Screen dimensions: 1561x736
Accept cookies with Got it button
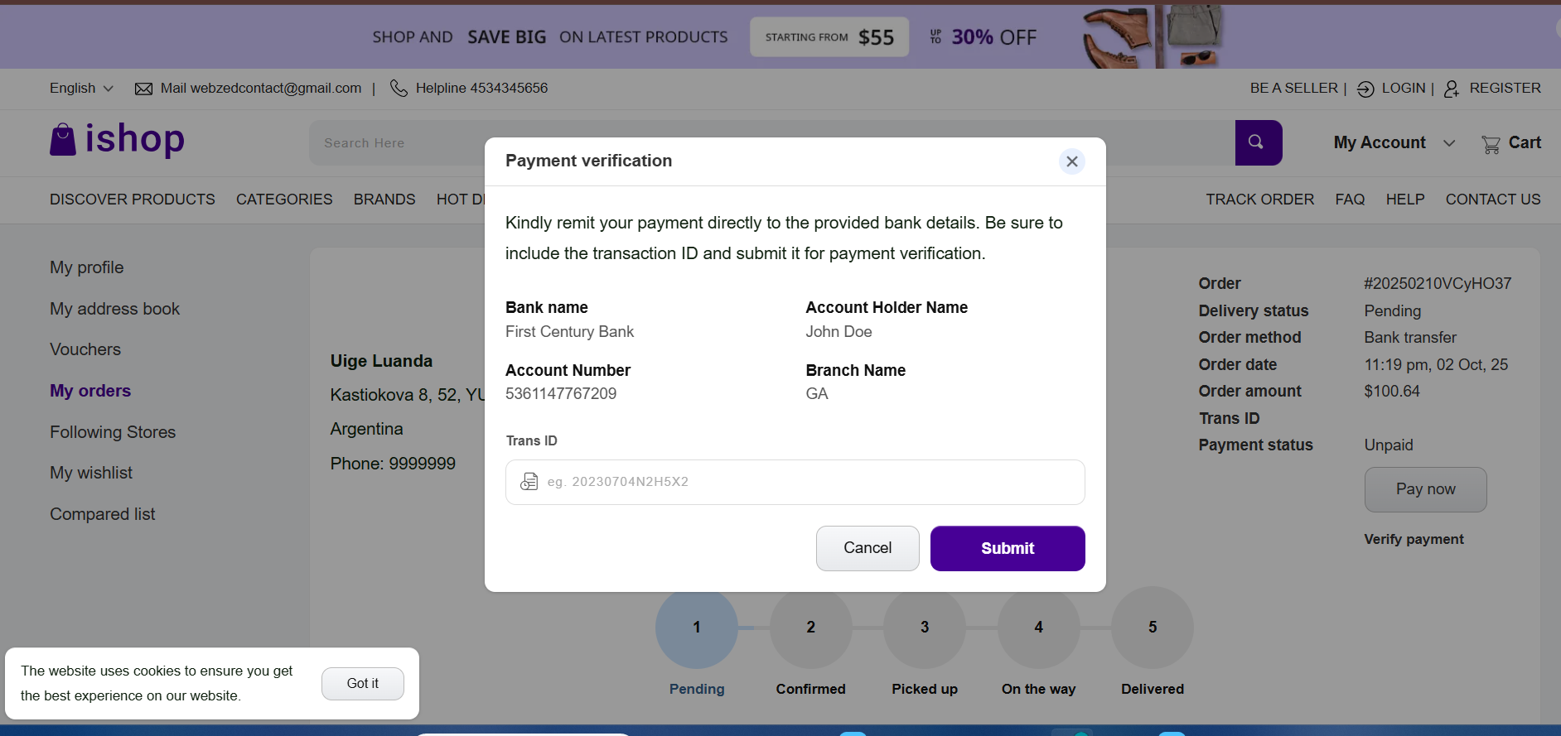(x=362, y=684)
